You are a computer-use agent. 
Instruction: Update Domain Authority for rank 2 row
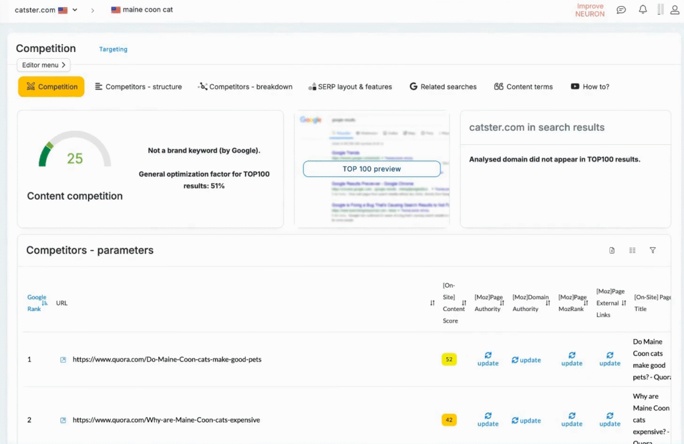pos(526,421)
